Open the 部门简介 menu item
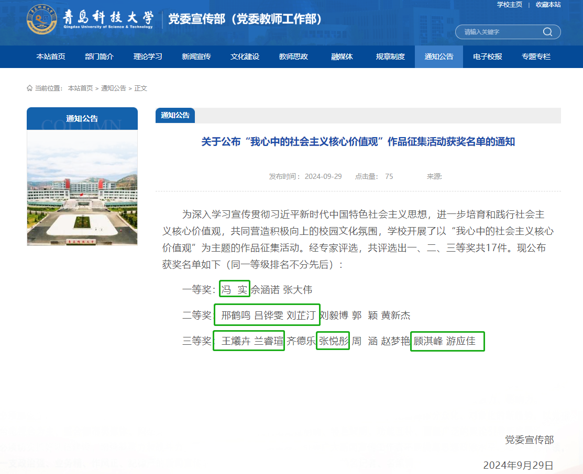 (99, 57)
